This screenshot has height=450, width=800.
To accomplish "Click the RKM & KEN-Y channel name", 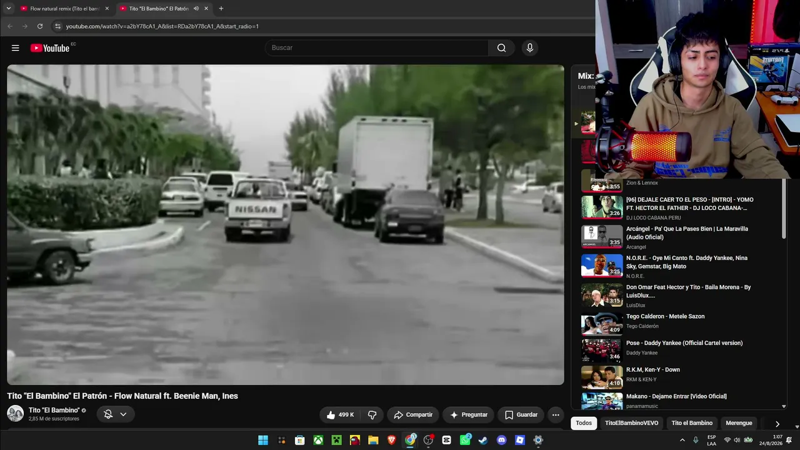I will tap(641, 379).
